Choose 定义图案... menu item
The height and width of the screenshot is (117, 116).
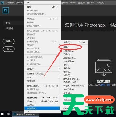pos(42,60)
